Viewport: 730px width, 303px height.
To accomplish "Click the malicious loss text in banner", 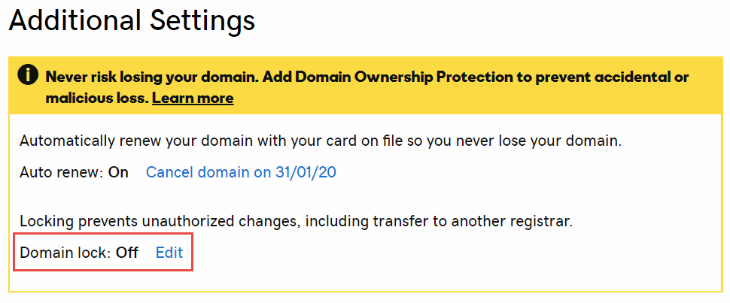I will [x=96, y=98].
